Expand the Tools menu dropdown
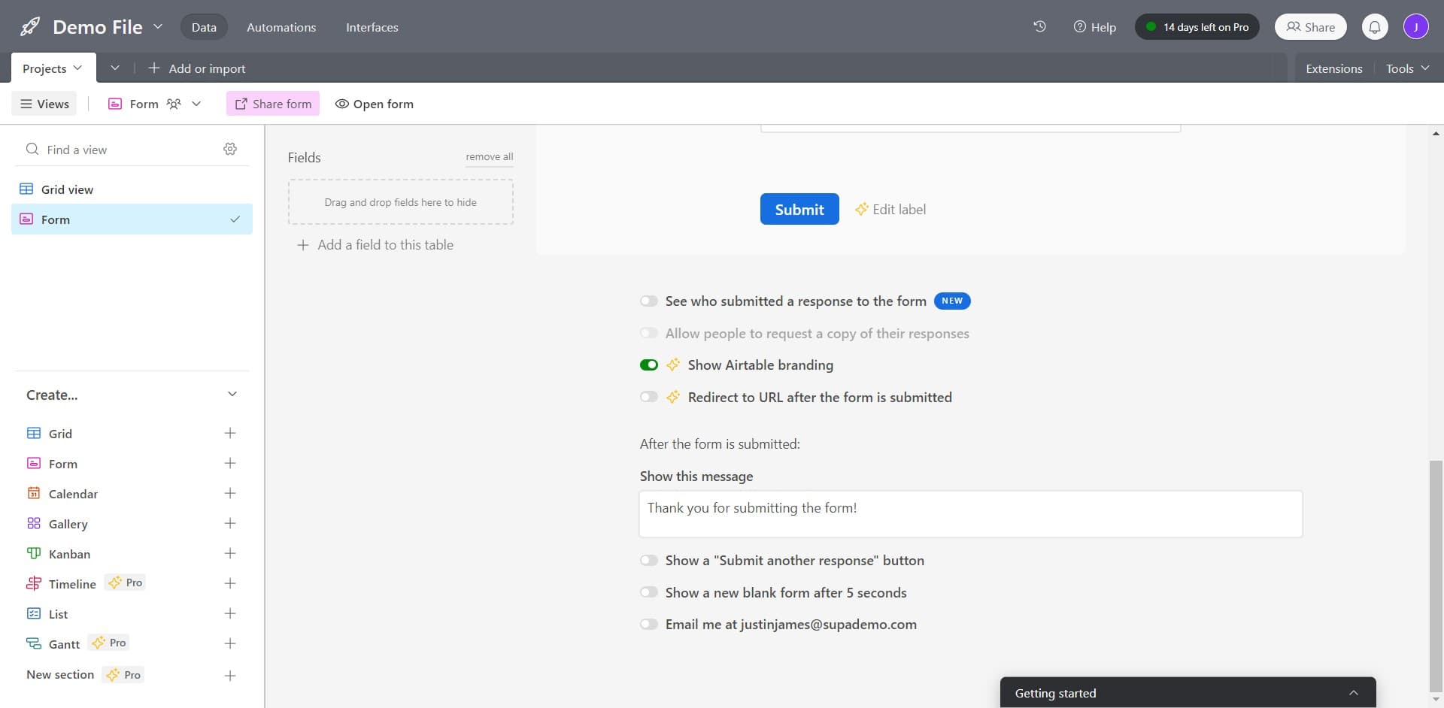This screenshot has height=708, width=1444. [1406, 68]
